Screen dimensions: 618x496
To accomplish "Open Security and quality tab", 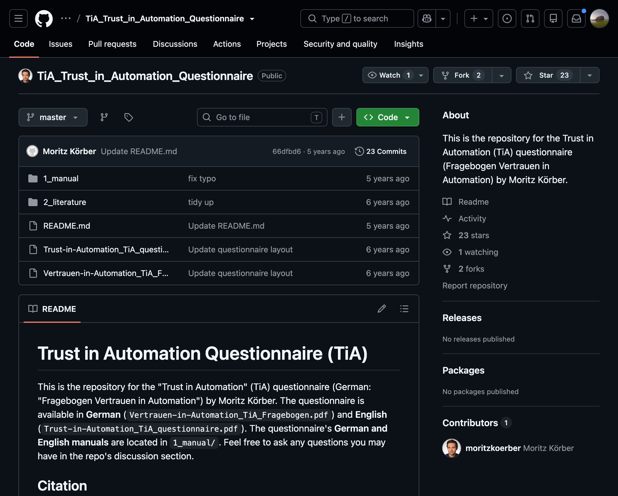I will (340, 44).
